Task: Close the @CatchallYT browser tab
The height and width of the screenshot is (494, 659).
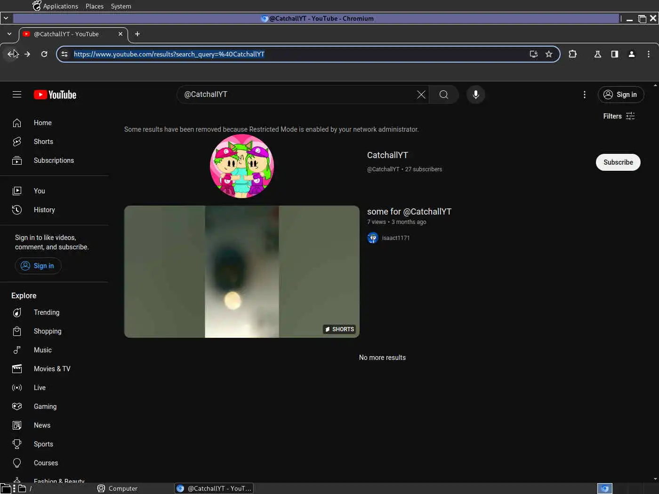Action: 121,34
